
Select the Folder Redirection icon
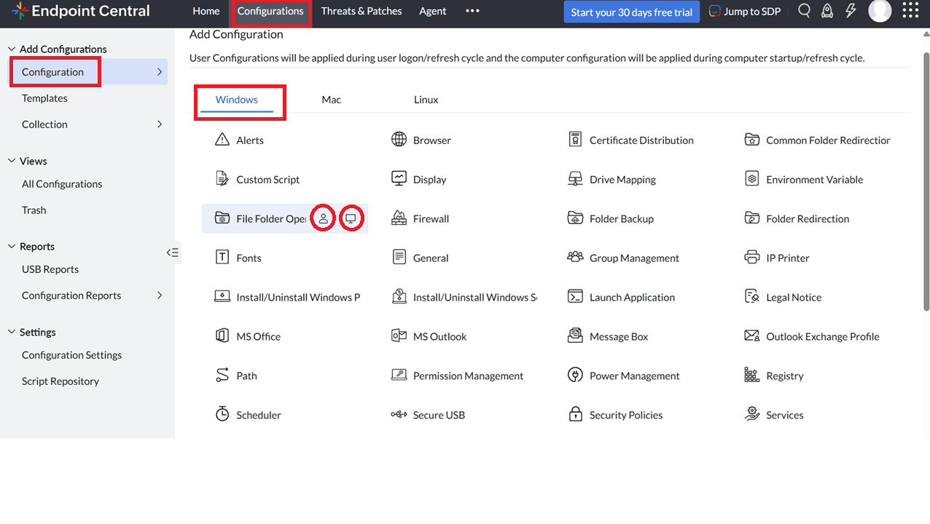pyautogui.click(x=752, y=218)
